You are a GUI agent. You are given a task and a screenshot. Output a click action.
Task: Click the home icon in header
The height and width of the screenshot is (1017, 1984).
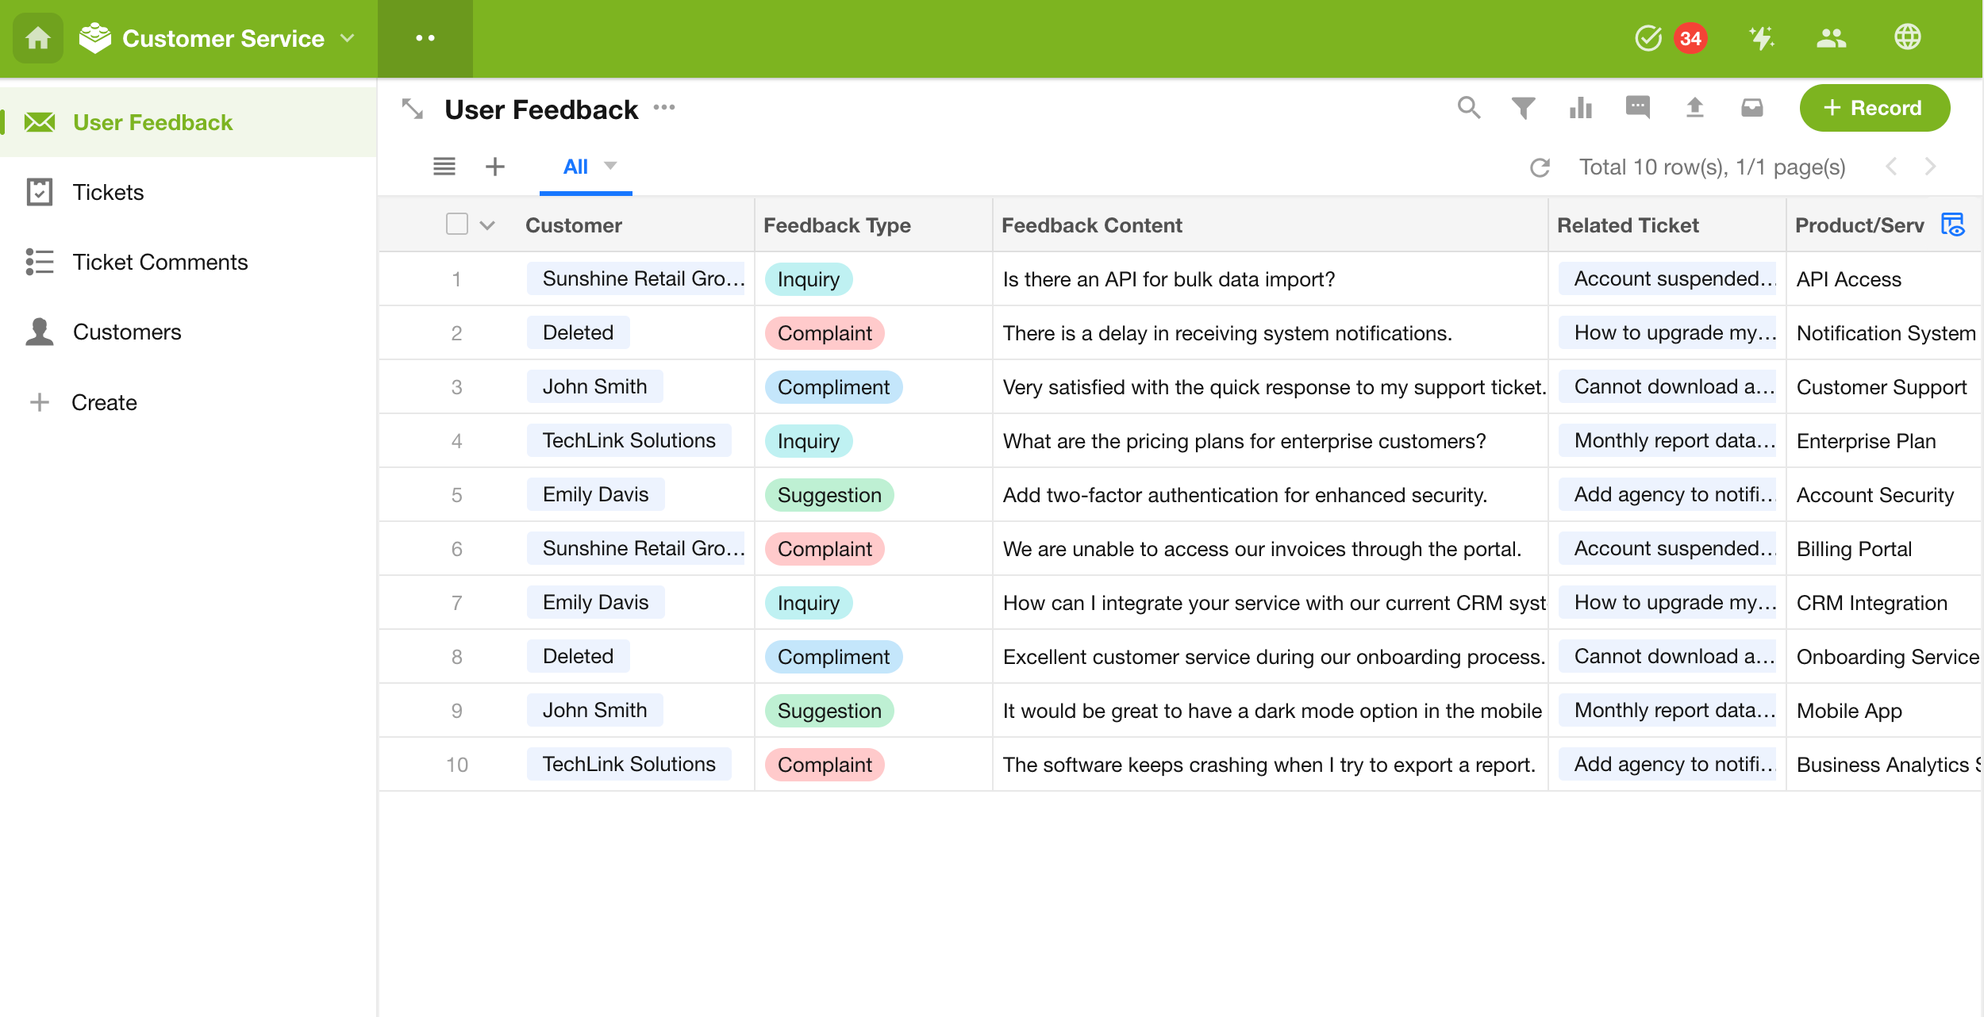(x=37, y=38)
